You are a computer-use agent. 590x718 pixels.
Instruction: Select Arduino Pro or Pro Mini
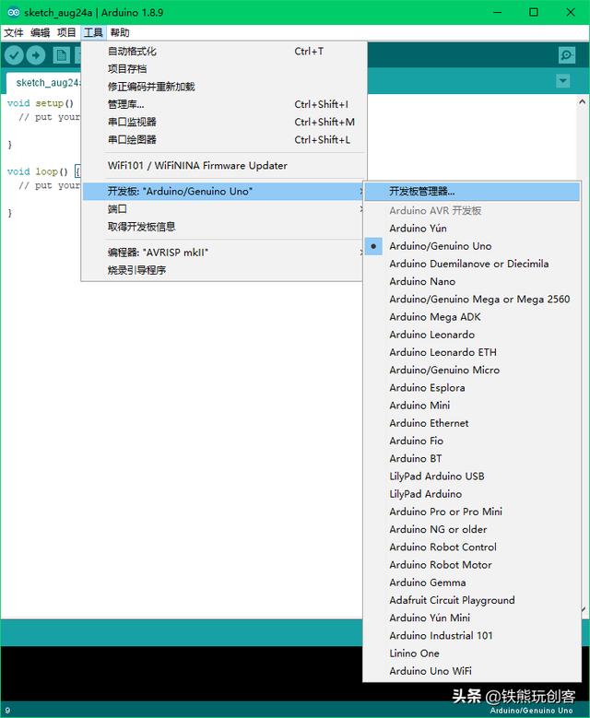coord(472,512)
